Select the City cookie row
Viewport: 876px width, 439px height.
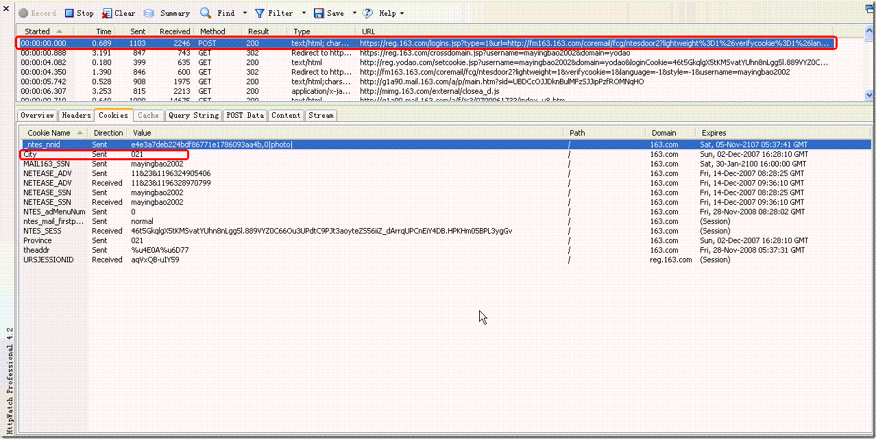coord(445,154)
